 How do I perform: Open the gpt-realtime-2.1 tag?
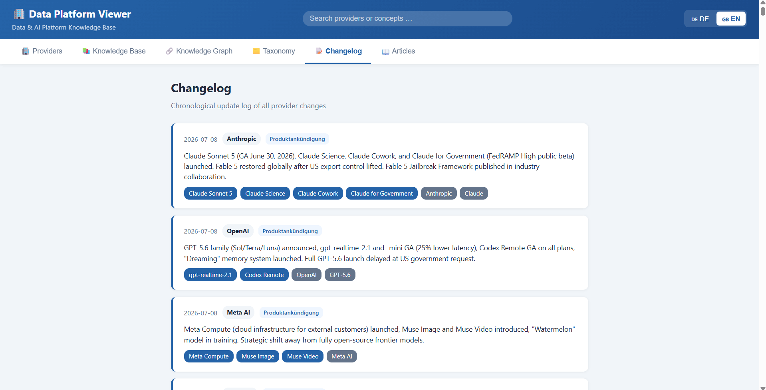tap(210, 275)
